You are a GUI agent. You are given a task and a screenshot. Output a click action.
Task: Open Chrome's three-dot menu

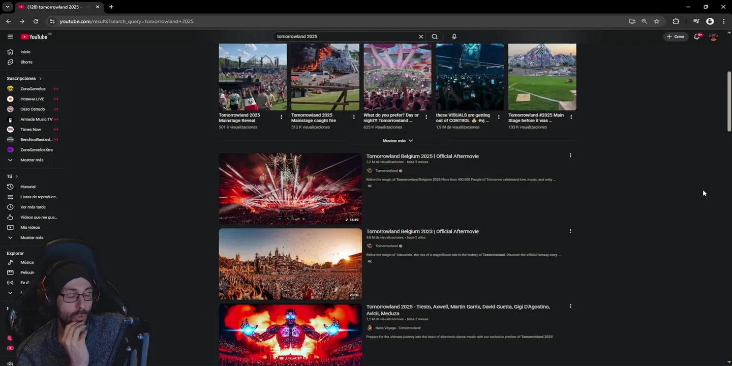(x=723, y=21)
